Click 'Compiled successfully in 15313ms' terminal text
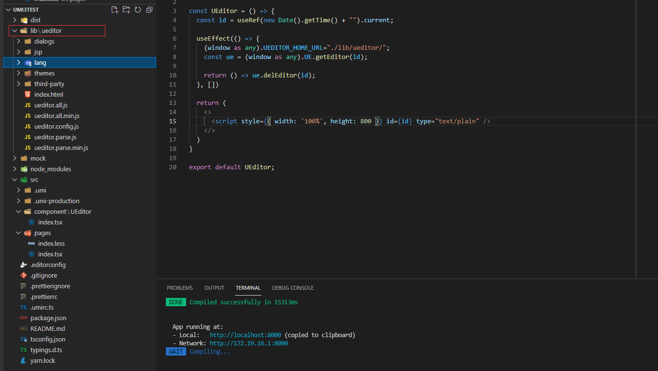The height and width of the screenshot is (371, 658). click(x=244, y=302)
